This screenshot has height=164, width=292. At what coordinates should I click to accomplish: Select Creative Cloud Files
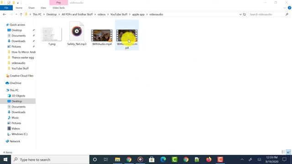(x=21, y=76)
